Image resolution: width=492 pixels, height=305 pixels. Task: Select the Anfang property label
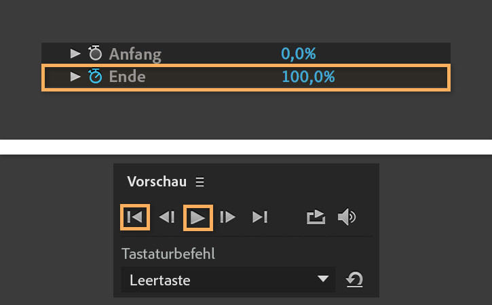[135, 54]
